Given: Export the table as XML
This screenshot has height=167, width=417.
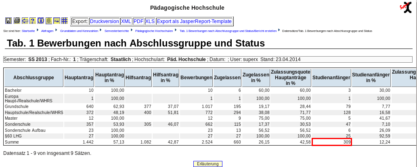Looking at the screenshot, I should [126, 21].
